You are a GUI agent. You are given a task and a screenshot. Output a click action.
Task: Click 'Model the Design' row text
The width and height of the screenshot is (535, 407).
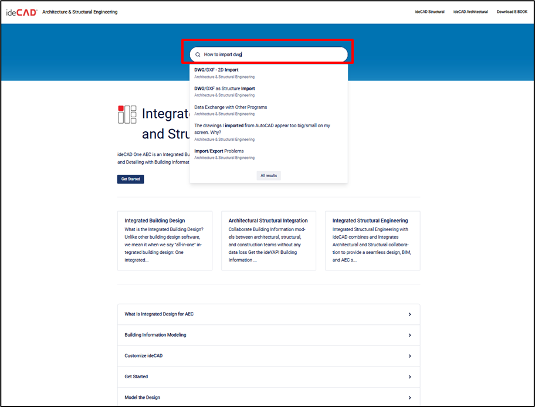[143, 397]
